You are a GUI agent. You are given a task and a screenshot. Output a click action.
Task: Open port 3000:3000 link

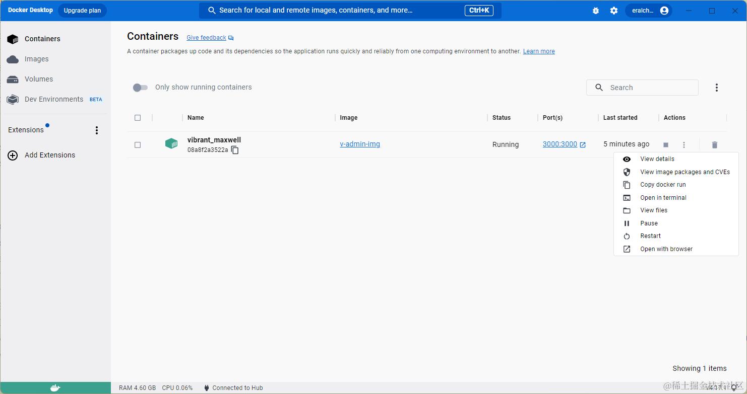tap(560, 144)
